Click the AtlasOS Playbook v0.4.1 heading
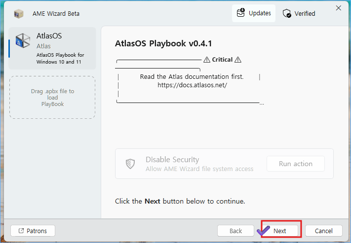This screenshot has width=351, height=243. (163, 43)
